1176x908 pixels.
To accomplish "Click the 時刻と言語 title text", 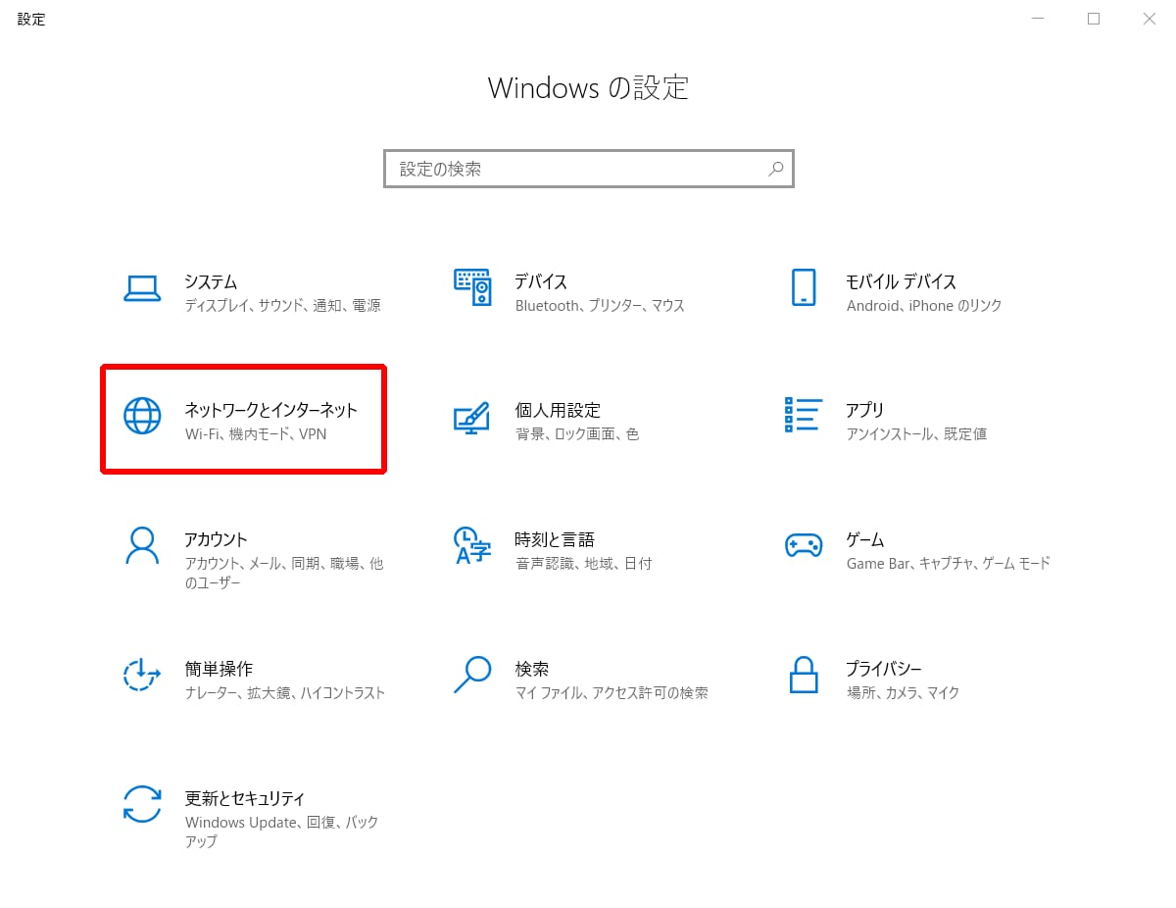I will click(x=555, y=539).
